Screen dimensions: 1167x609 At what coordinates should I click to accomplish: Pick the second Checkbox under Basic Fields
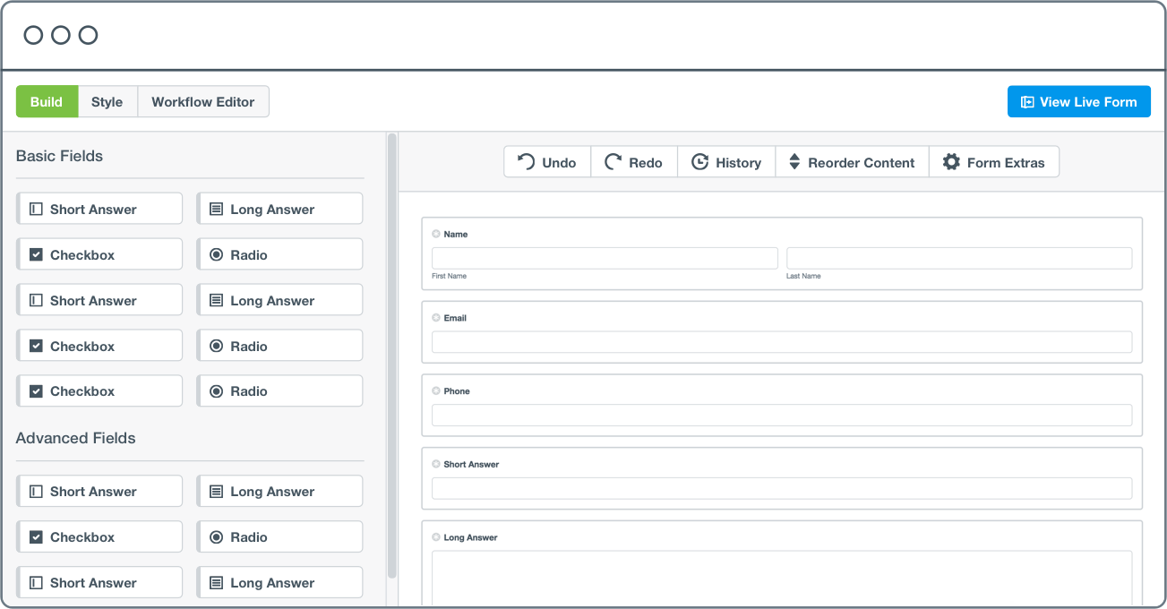click(99, 346)
